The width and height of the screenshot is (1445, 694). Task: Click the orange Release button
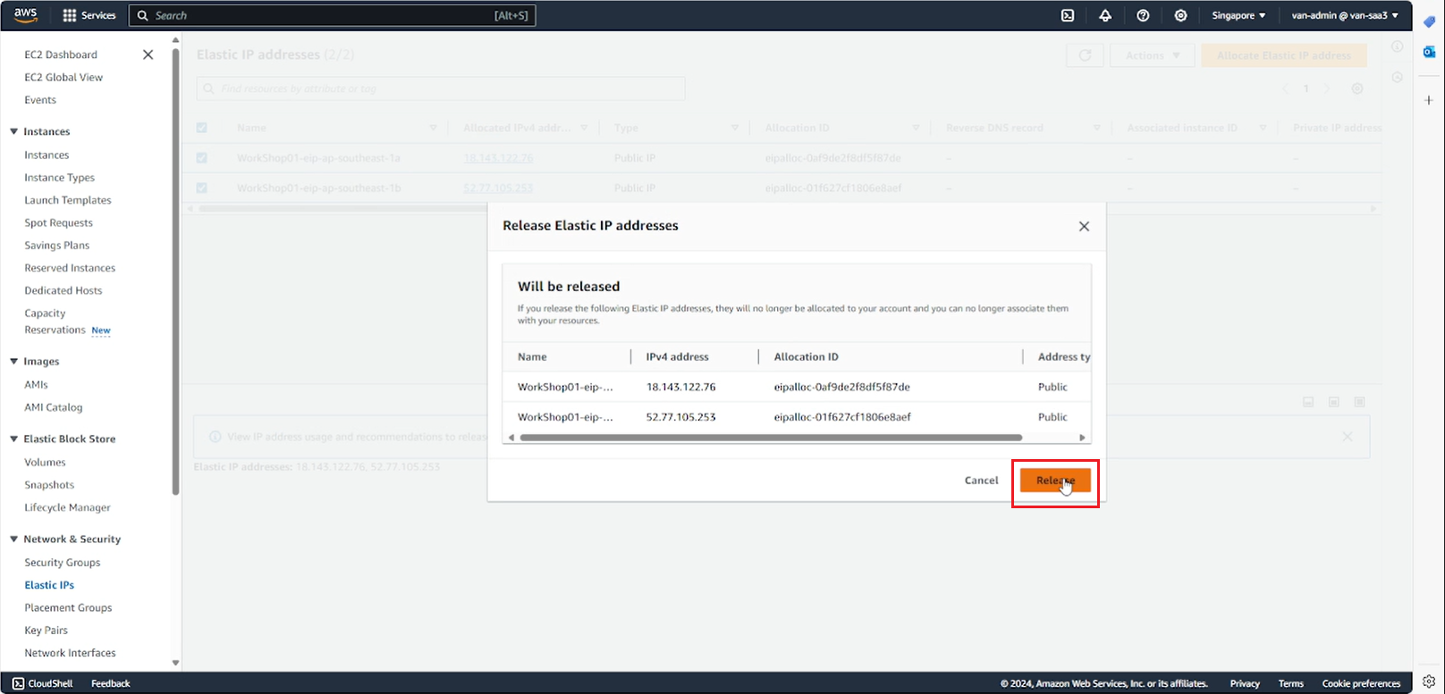[1055, 481]
